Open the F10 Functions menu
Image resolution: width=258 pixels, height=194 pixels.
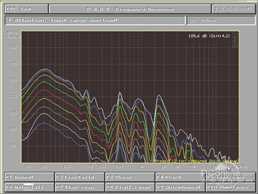point(231,187)
